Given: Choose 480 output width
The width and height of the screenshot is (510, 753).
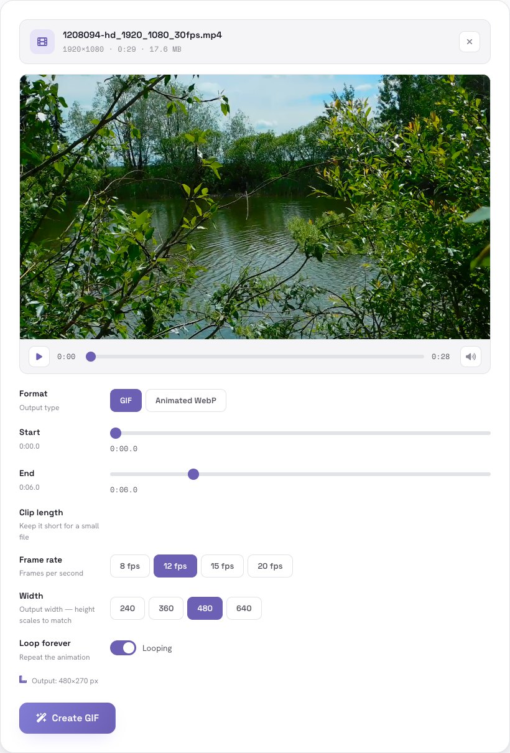Looking at the screenshot, I should [205, 609].
